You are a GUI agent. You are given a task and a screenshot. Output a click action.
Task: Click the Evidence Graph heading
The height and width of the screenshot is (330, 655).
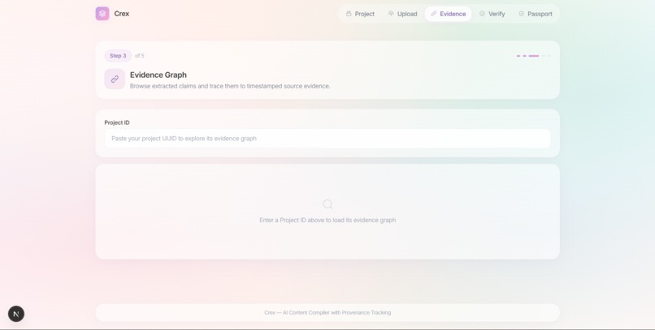pyautogui.click(x=158, y=75)
